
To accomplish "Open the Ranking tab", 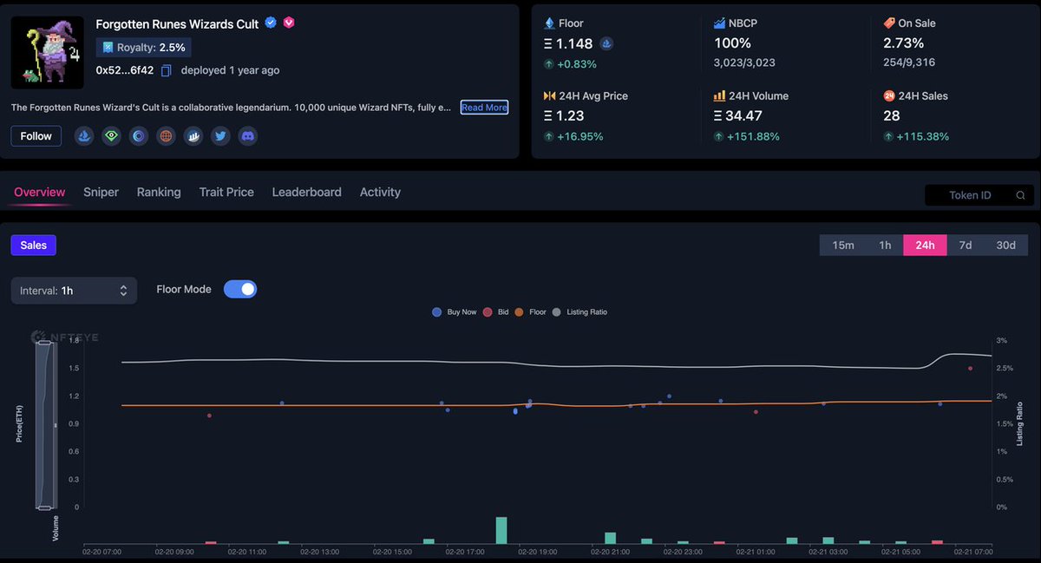I will [x=159, y=193].
